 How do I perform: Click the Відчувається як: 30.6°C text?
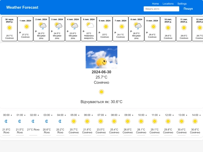(101, 102)
